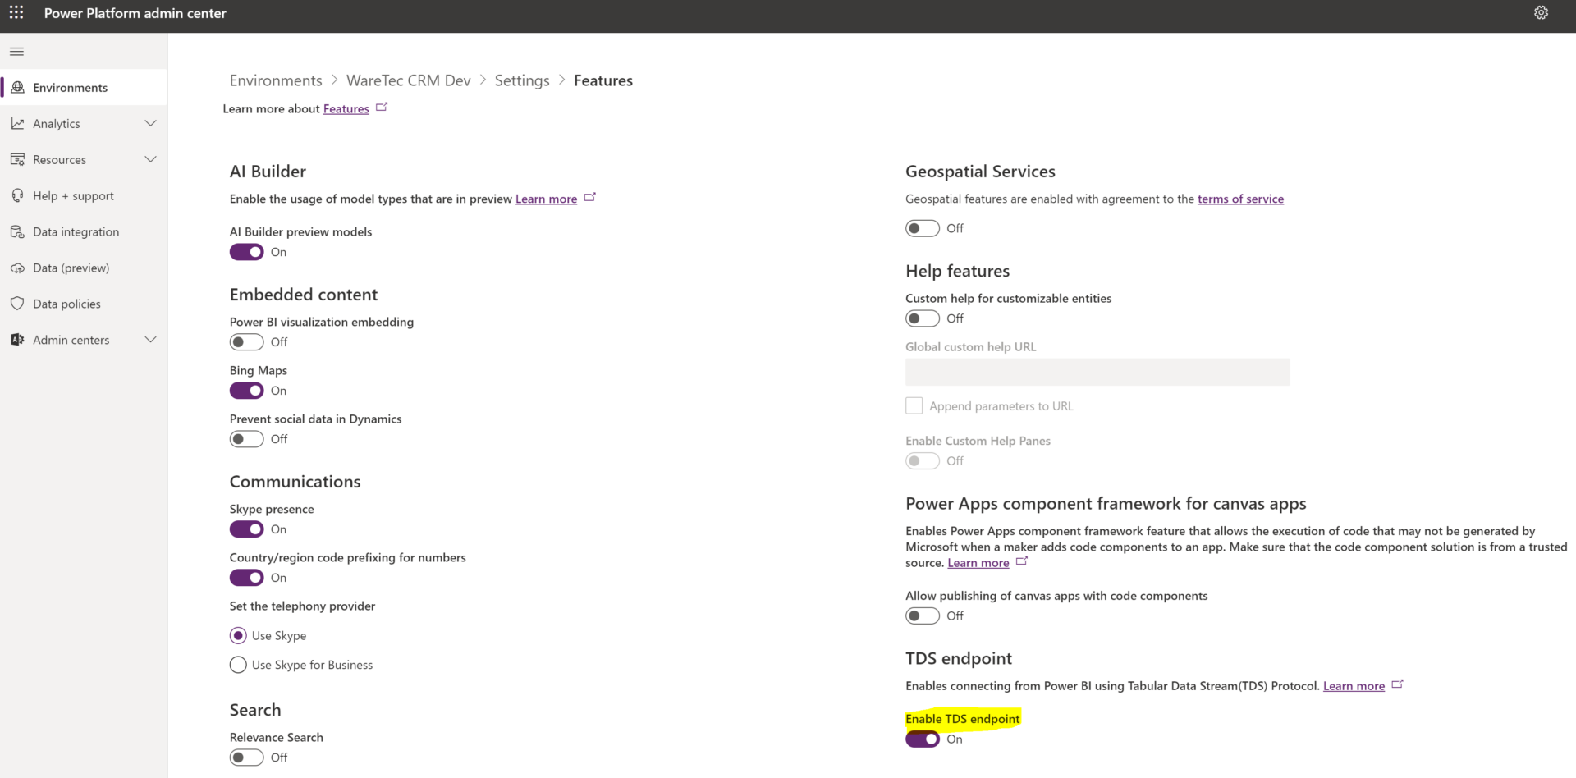
Task: Click external link icon beside Features link
Action: pos(382,108)
